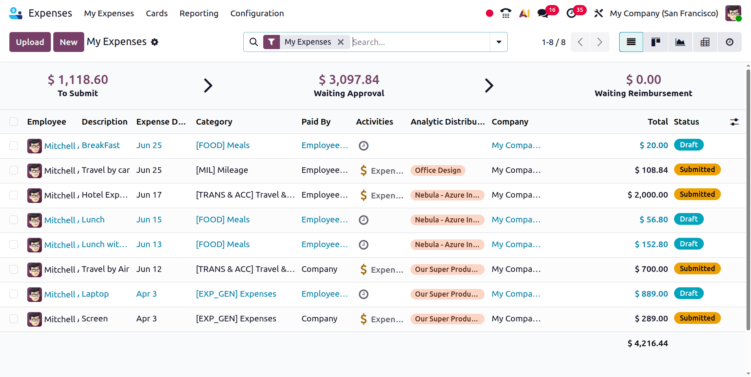Viewport: 751px width, 377px height.
Task: Sort by Employee column
Action: point(47,122)
